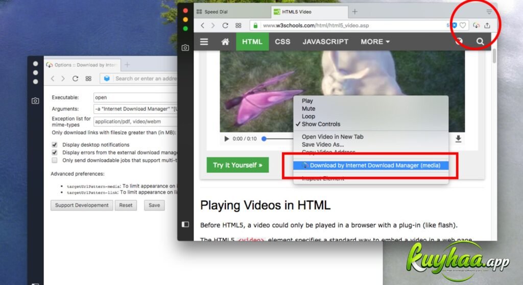This screenshot has width=523, height=285.
Task: Click the download manager extension icon
Action: (477, 25)
